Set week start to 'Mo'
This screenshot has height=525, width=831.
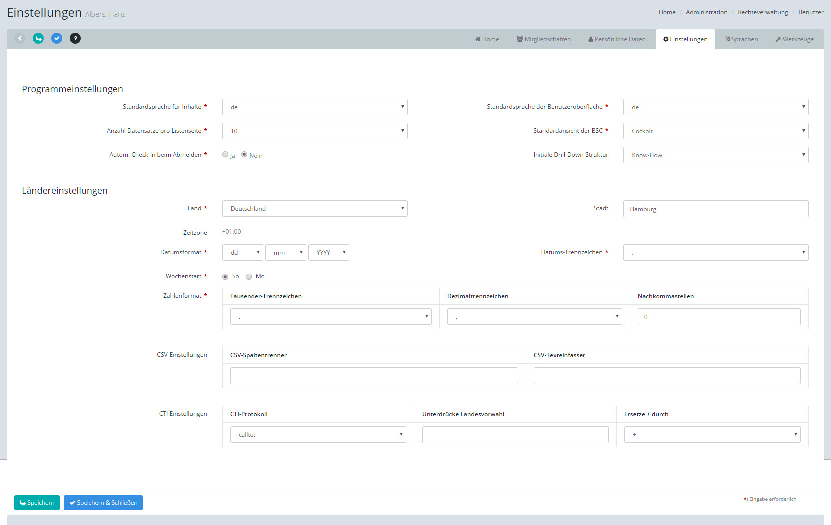(249, 277)
